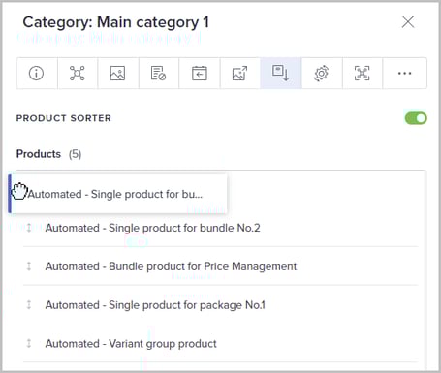Click the sort handle for package No.1 product
The width and height of the screenshot is (441, 373).
click(x=29, y=305)
